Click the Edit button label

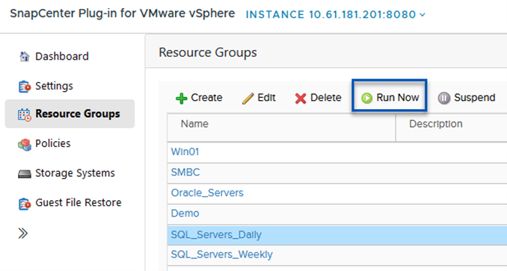tap(266, 98)
